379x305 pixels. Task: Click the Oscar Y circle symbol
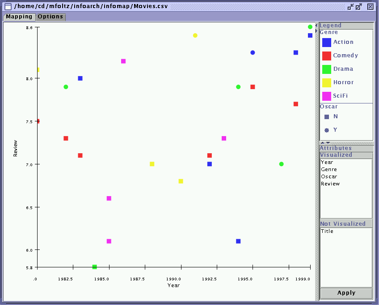click(x=327, y=130)
